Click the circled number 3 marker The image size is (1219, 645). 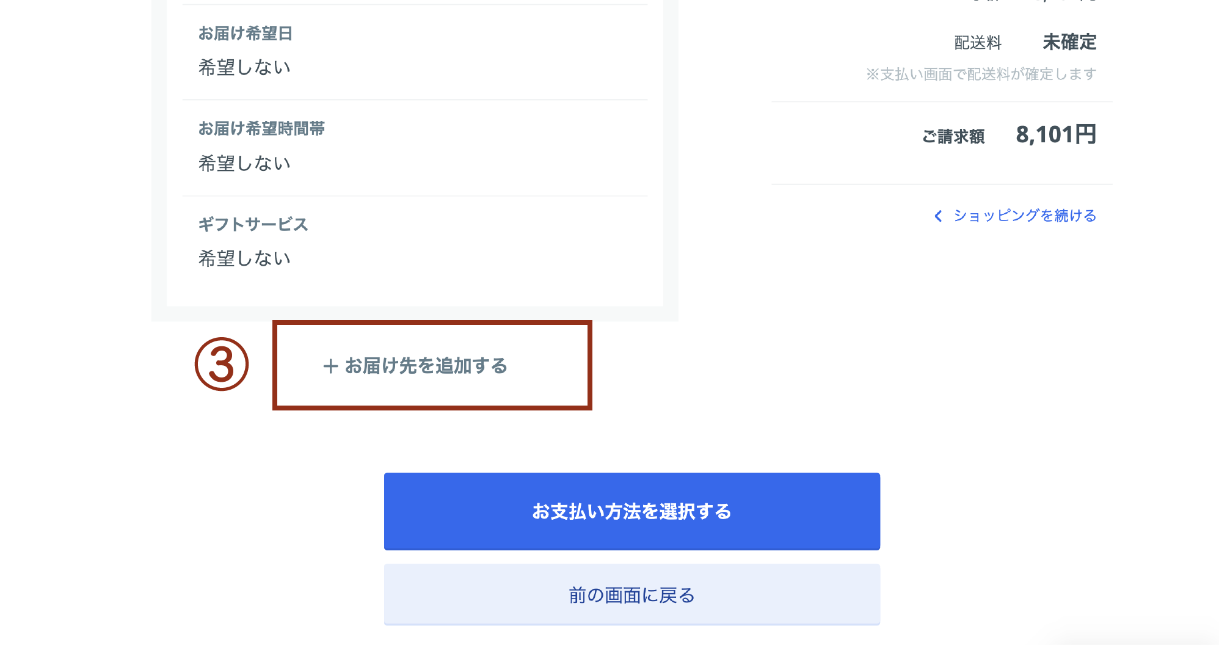tap(222, 364)
